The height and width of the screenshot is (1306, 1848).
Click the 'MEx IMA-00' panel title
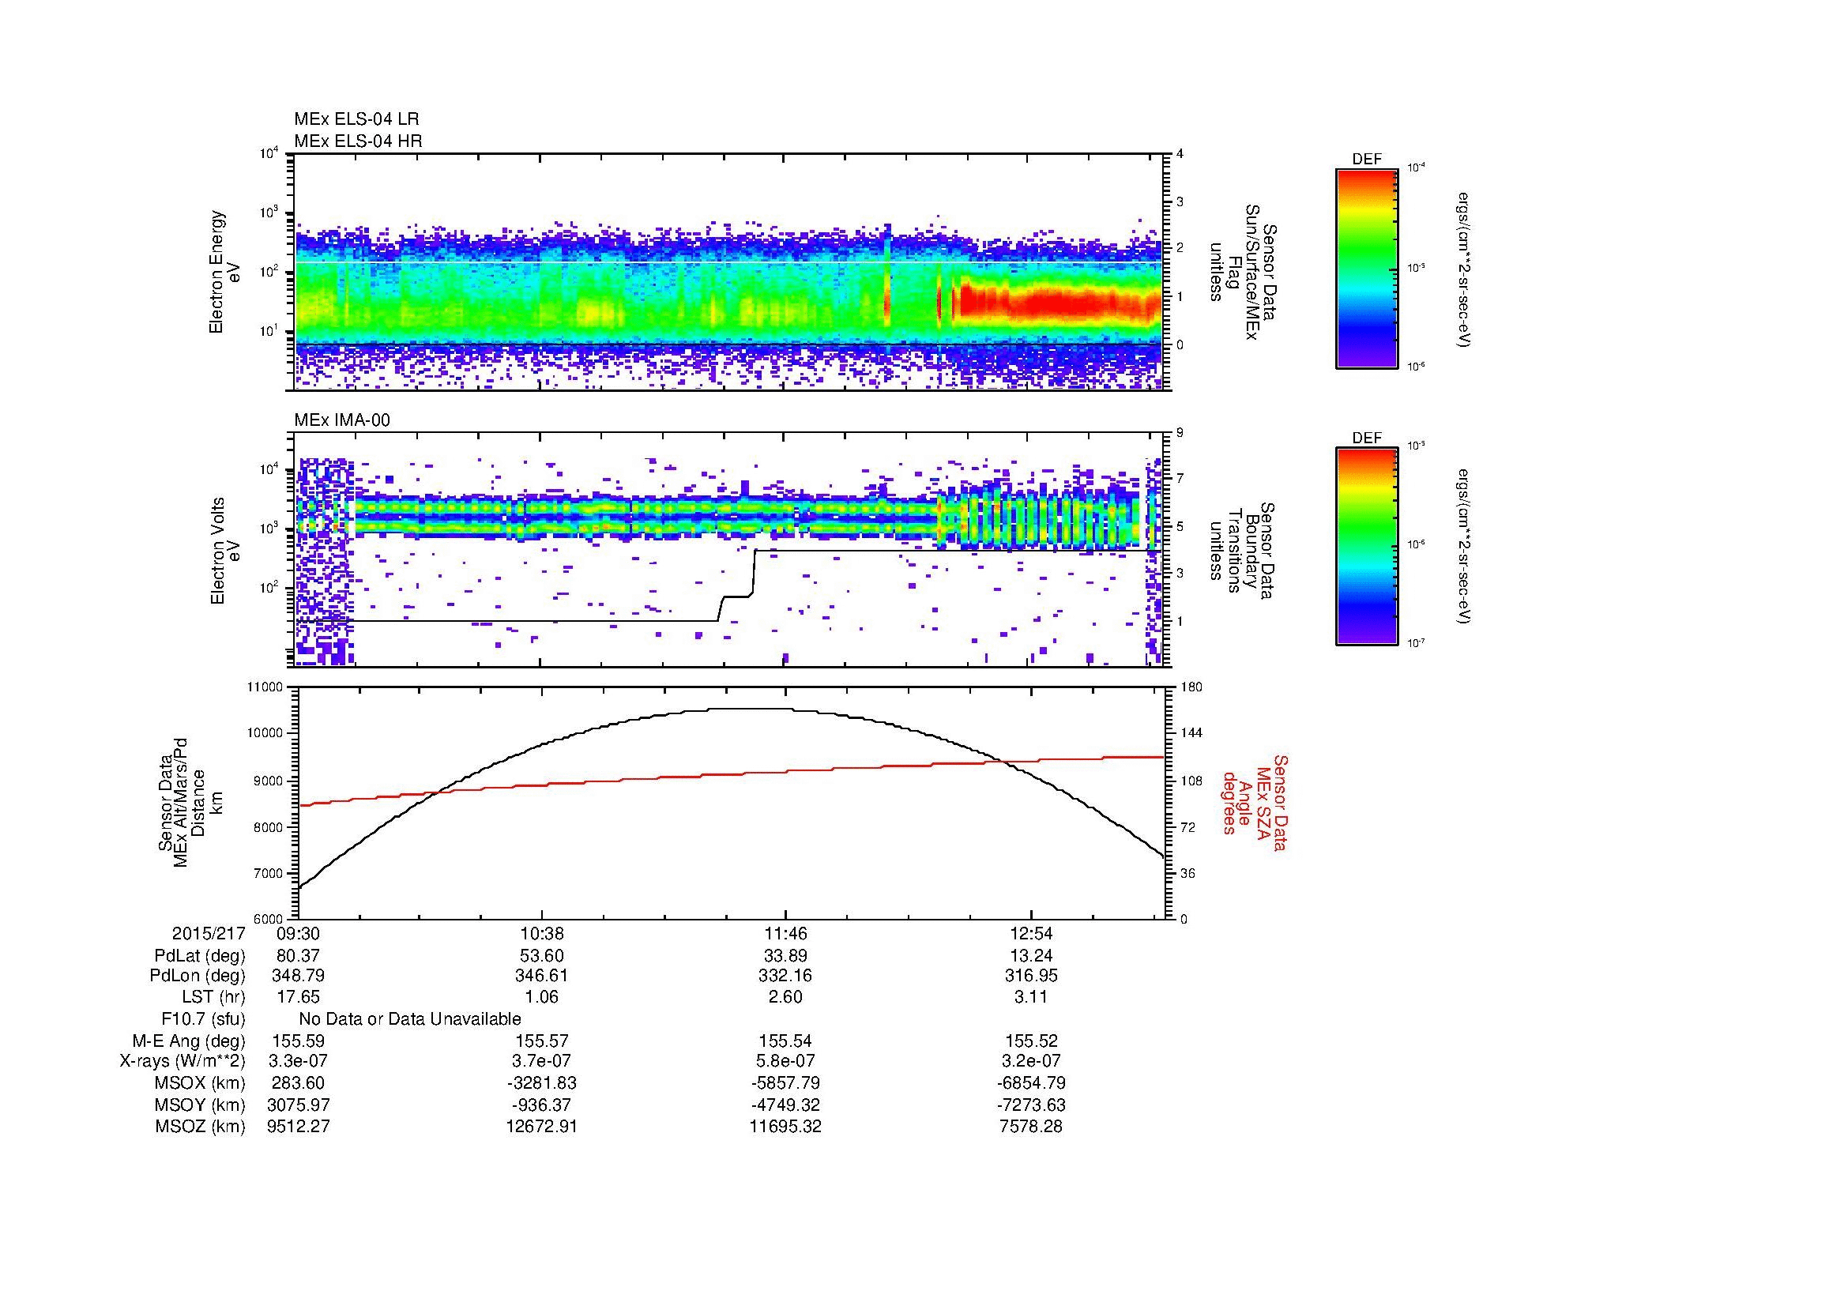(x=342, y=420)
